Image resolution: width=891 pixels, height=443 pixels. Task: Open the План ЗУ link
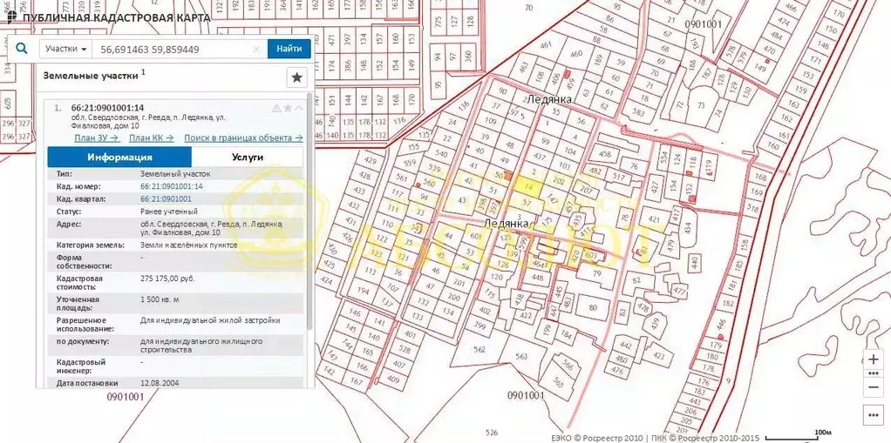(96, 138)
